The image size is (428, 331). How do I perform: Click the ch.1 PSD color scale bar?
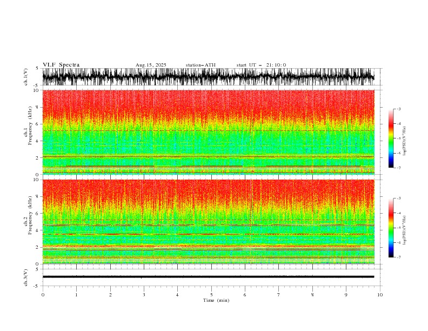391,138
